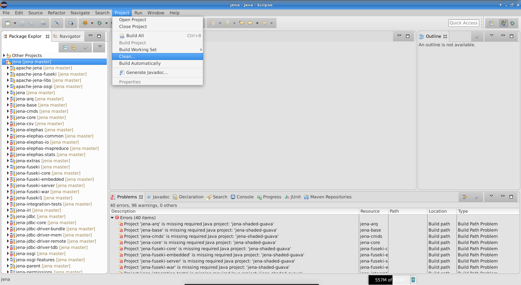Screen dimensions: 521x285
Task: Click Collapse All in Package Explorer
Action: (65, 48)
